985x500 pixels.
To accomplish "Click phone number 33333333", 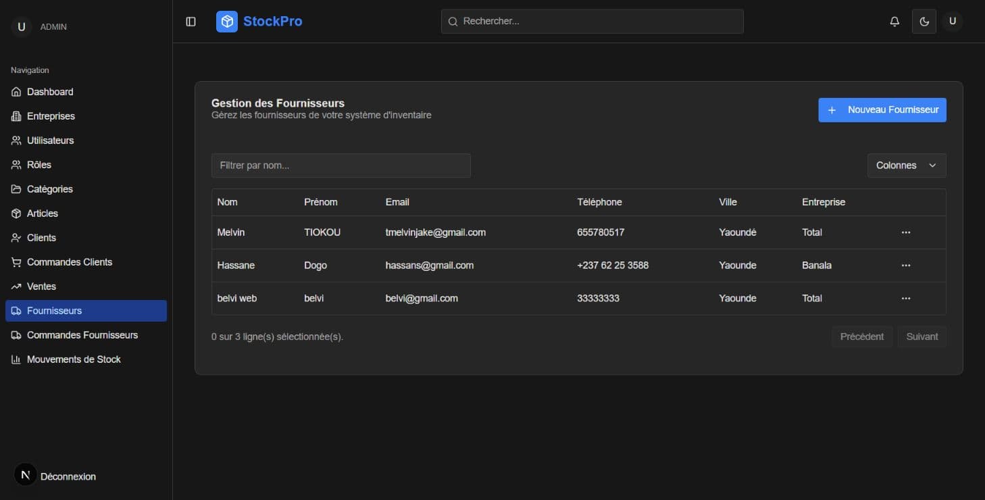I will 599,299.
